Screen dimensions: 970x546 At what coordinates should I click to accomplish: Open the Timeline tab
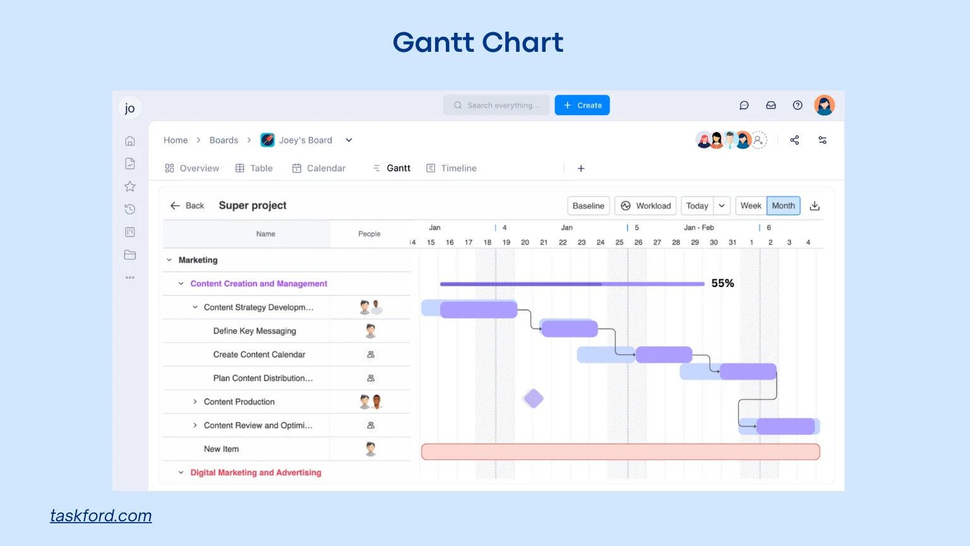click(451, 168)
